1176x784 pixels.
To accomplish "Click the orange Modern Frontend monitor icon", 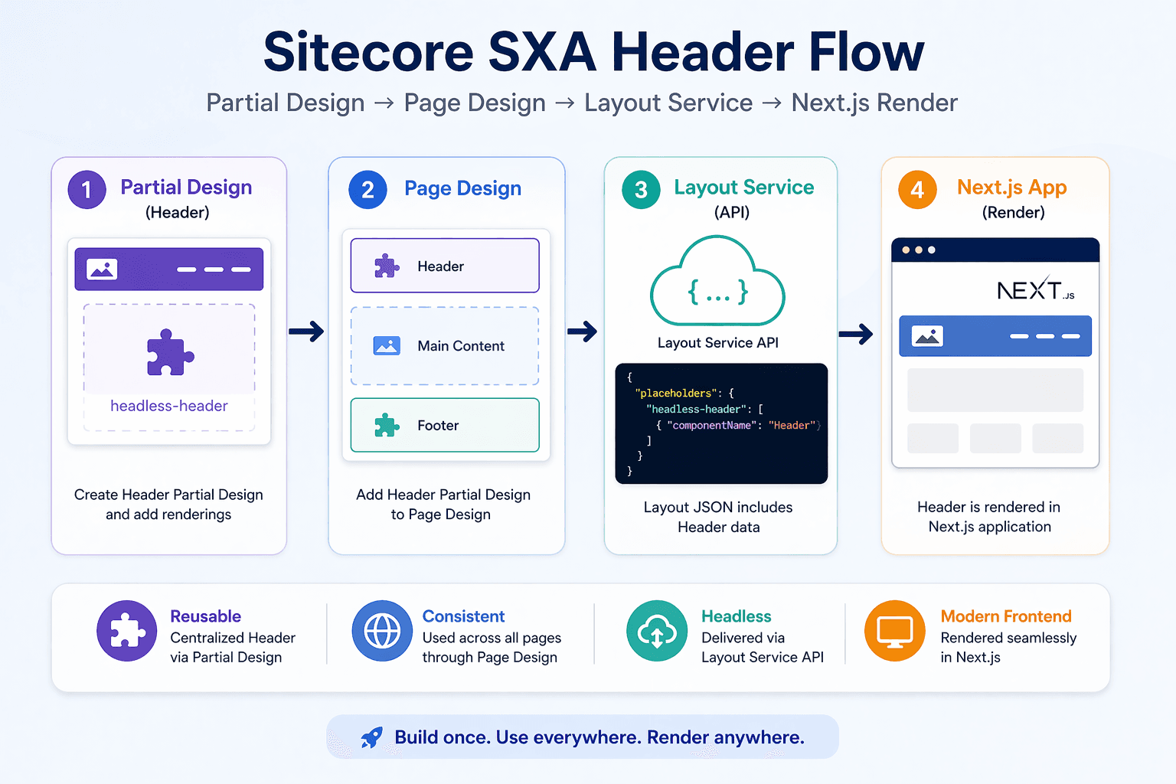I will (x=894, y=631).
